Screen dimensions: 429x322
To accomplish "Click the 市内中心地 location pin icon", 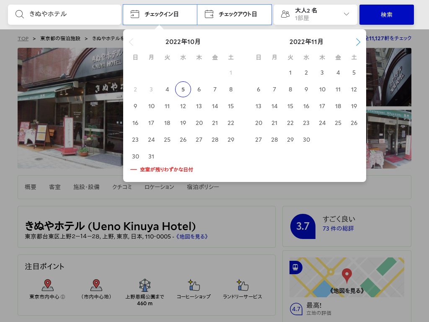I will 96,285.
